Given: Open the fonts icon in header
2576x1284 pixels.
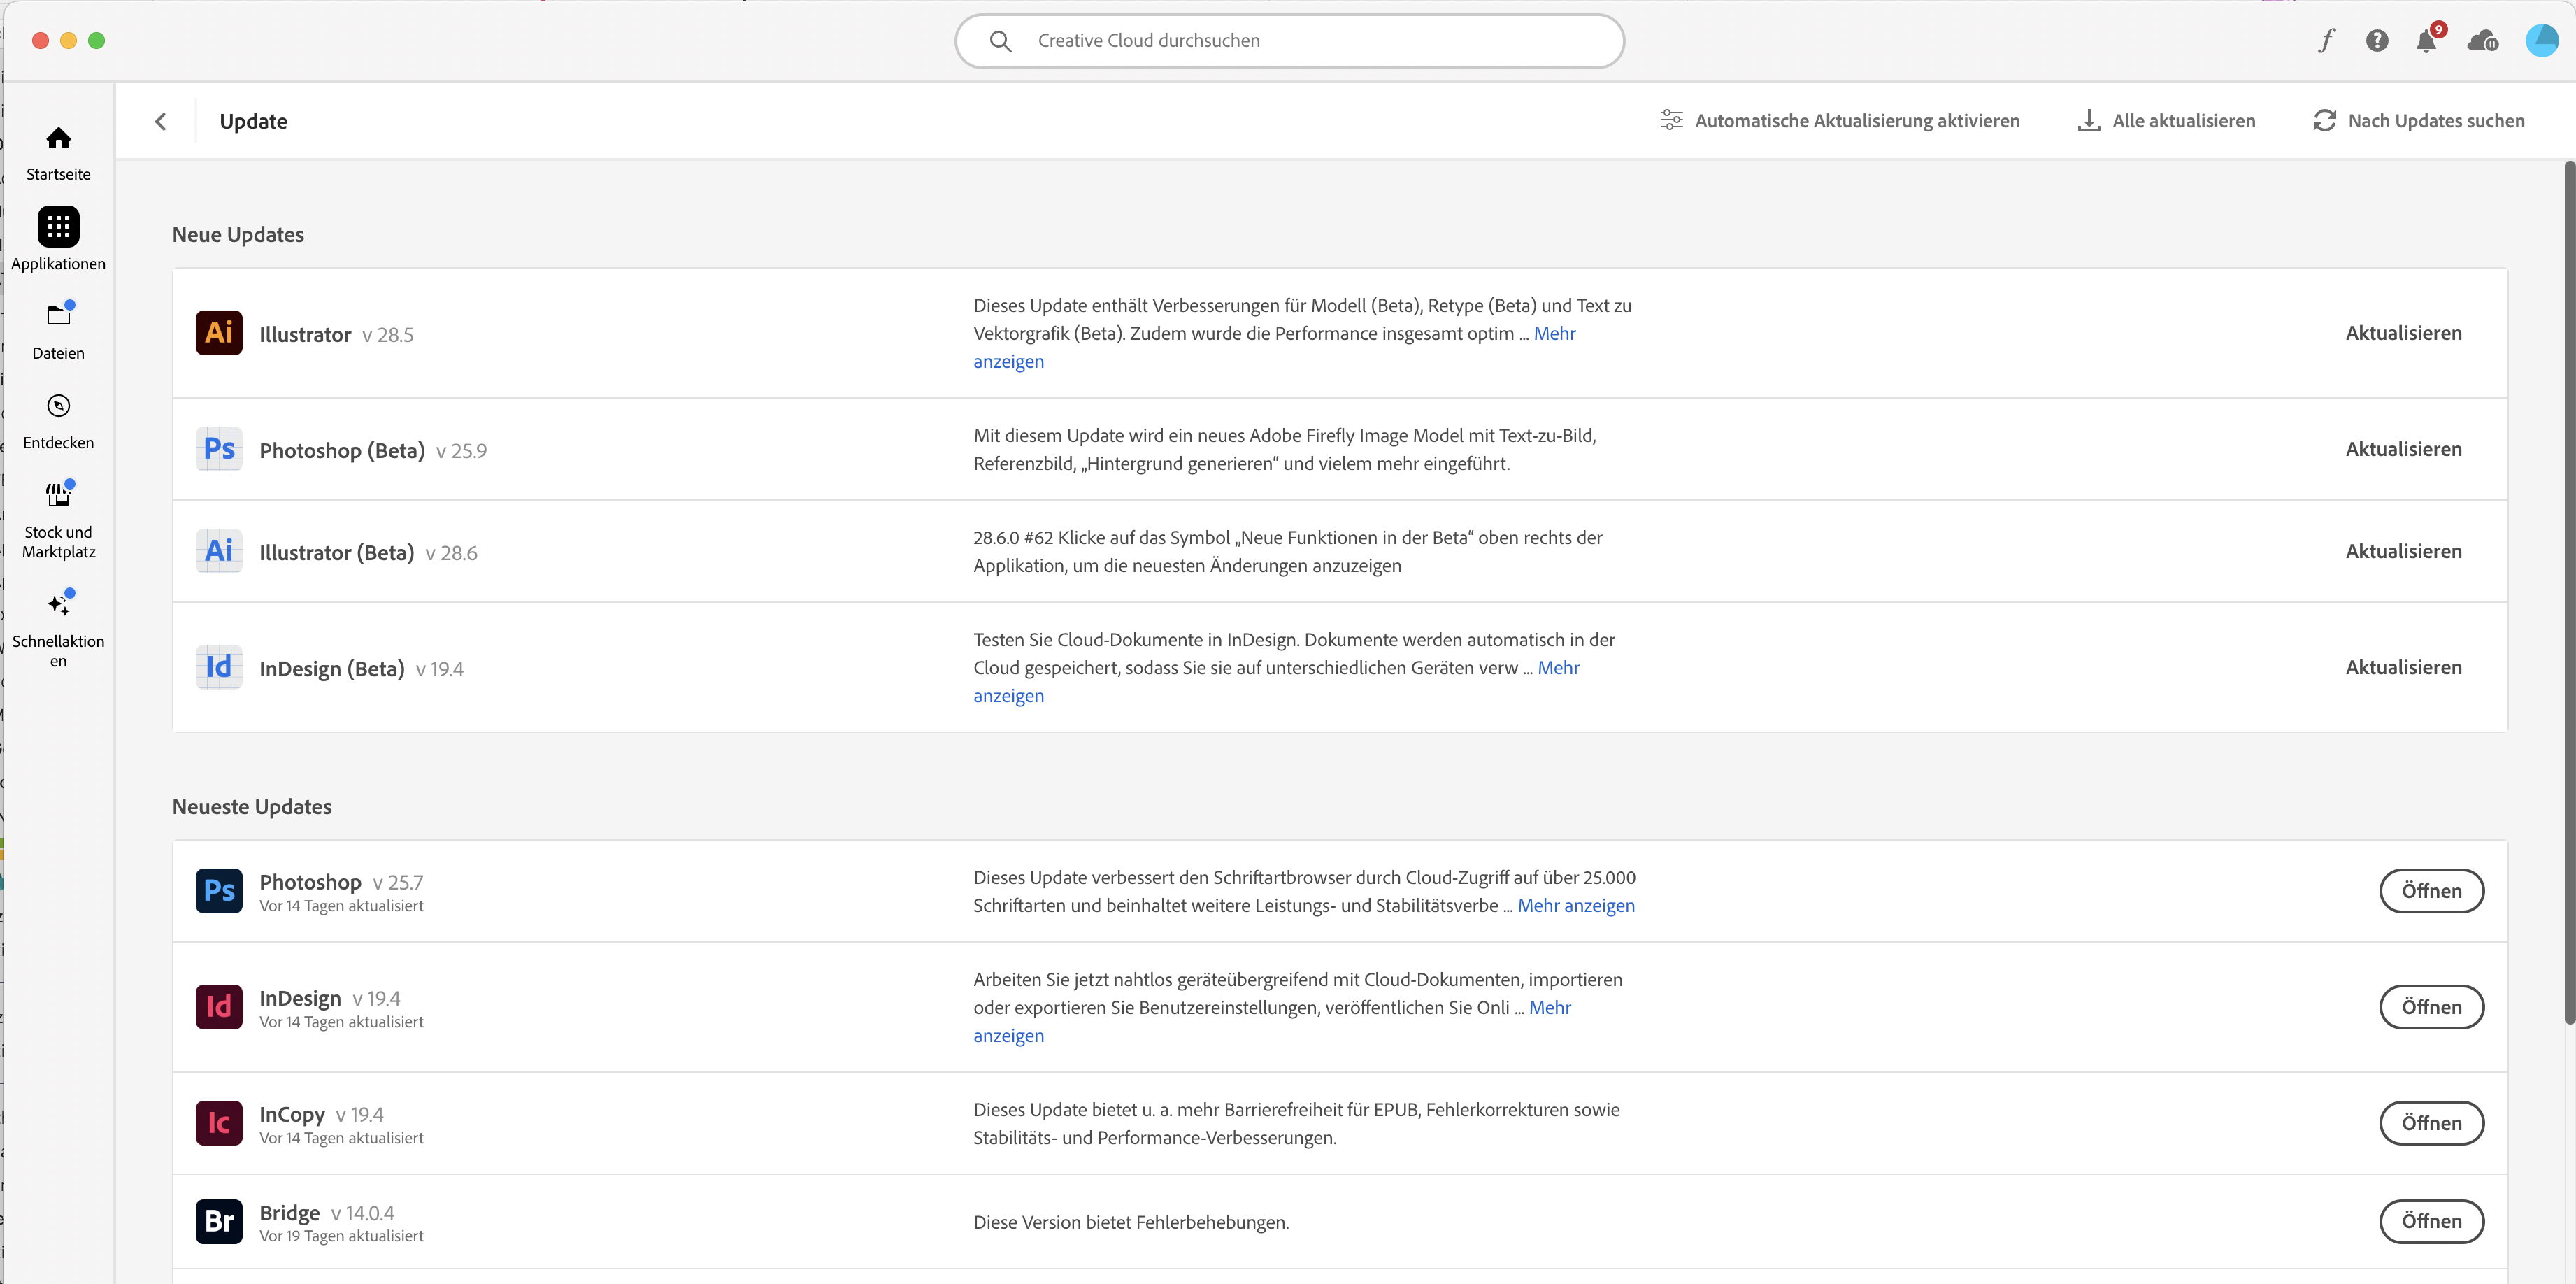Looking at the screenshot, I should click(x=2327, y=41).
